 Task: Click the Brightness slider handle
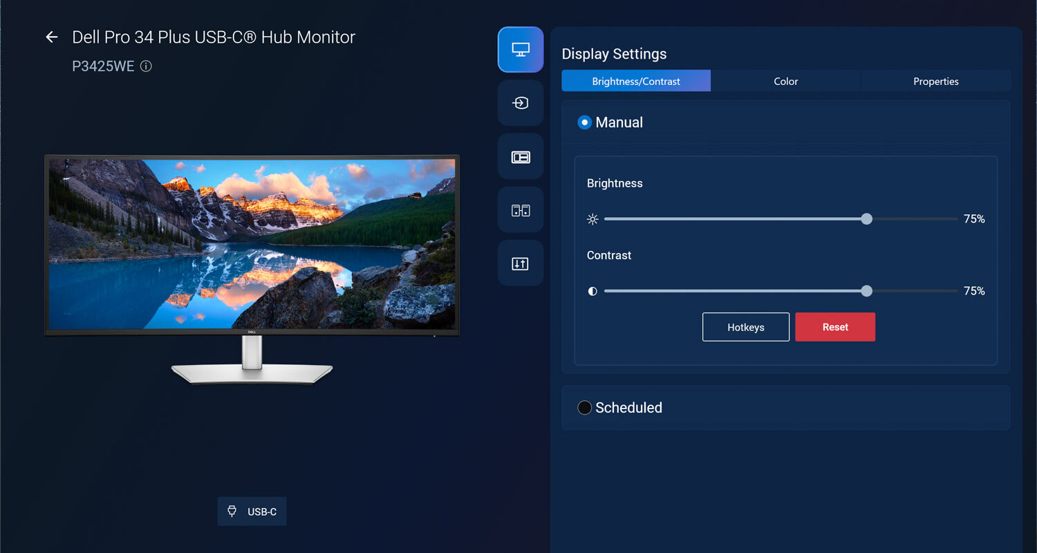[866, 219]
